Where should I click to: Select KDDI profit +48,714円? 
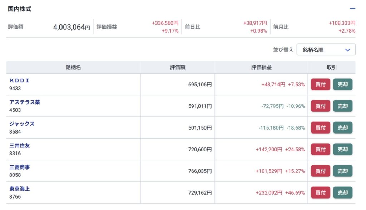tap(273, 85)
